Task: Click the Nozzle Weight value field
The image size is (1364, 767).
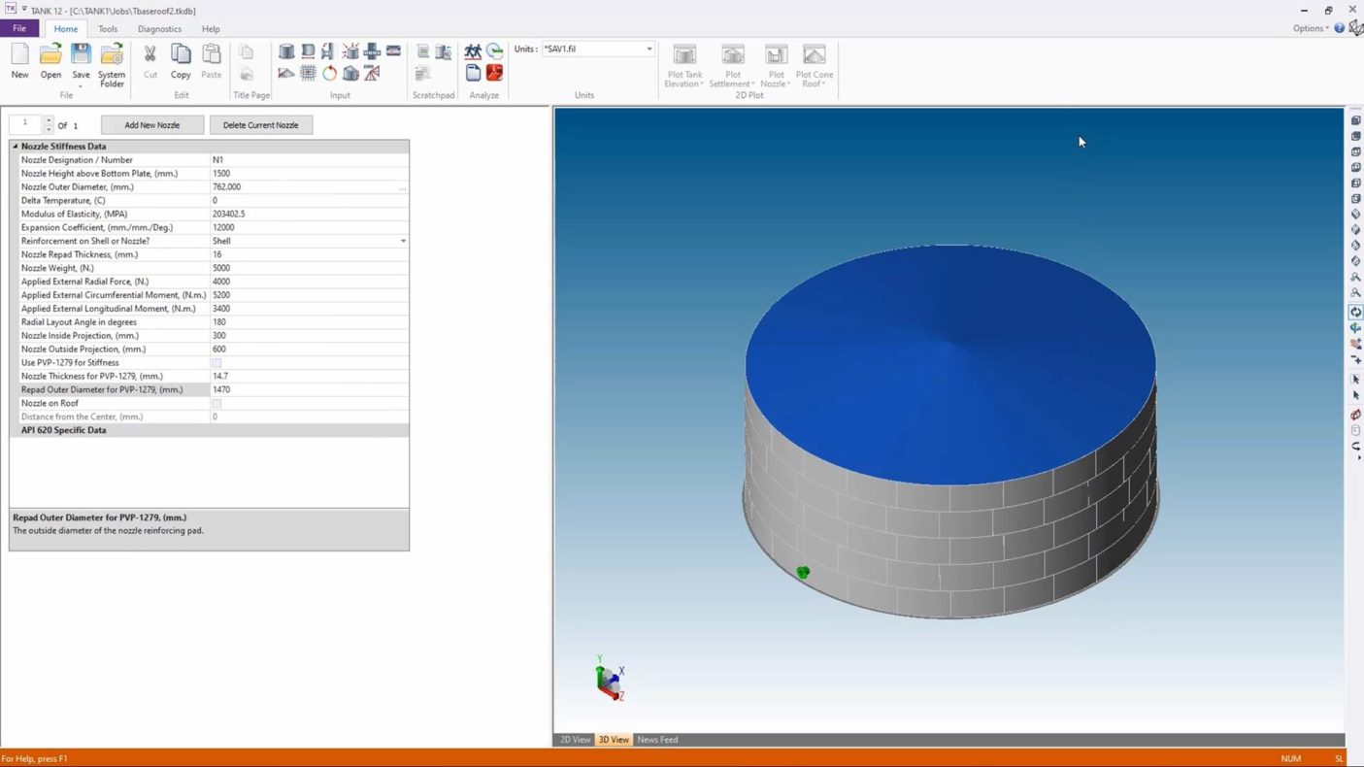Action: (x=306, y=268)
